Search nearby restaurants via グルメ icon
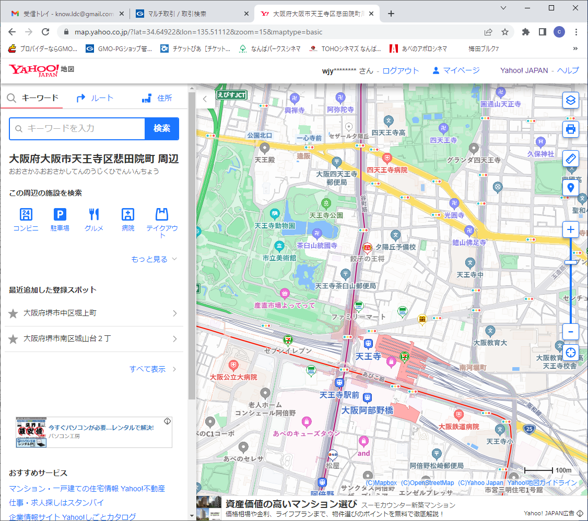 pos(94,220)
